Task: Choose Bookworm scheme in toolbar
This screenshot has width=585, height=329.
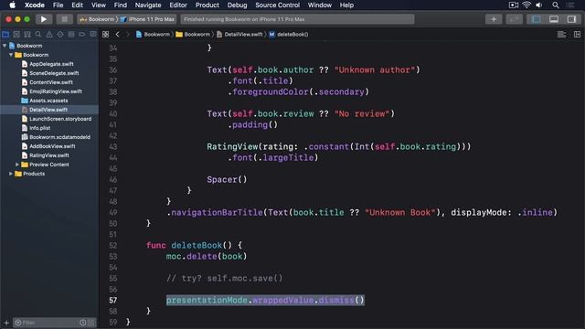Action: [x=98, y=19]
